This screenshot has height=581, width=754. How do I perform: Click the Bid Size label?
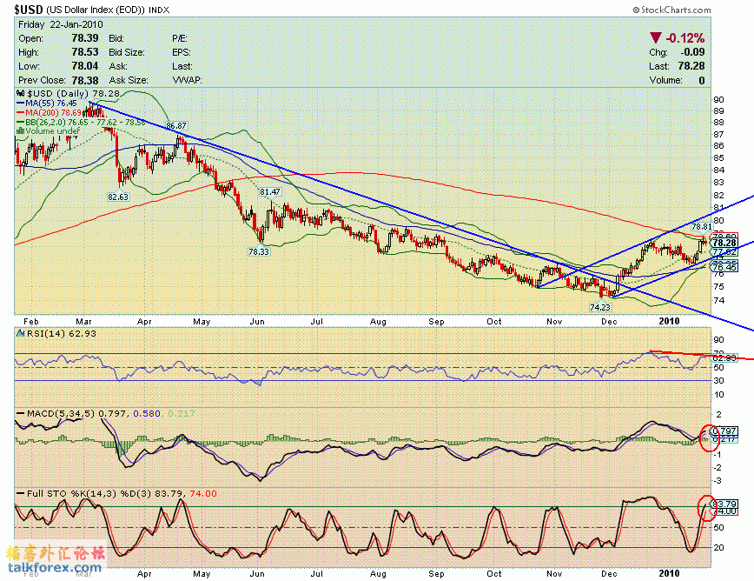coord(125,52)
